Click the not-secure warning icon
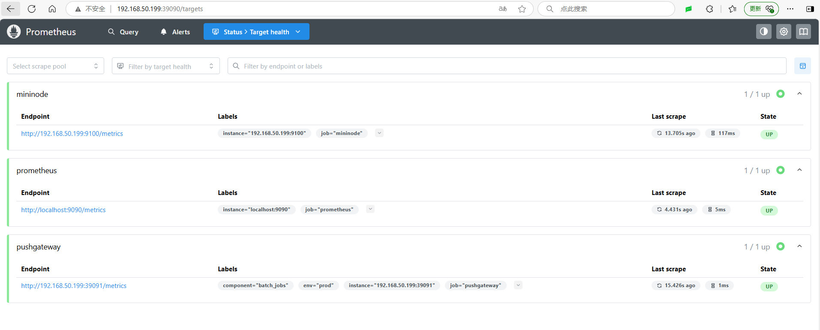820x330 pixels. (78, 9)
